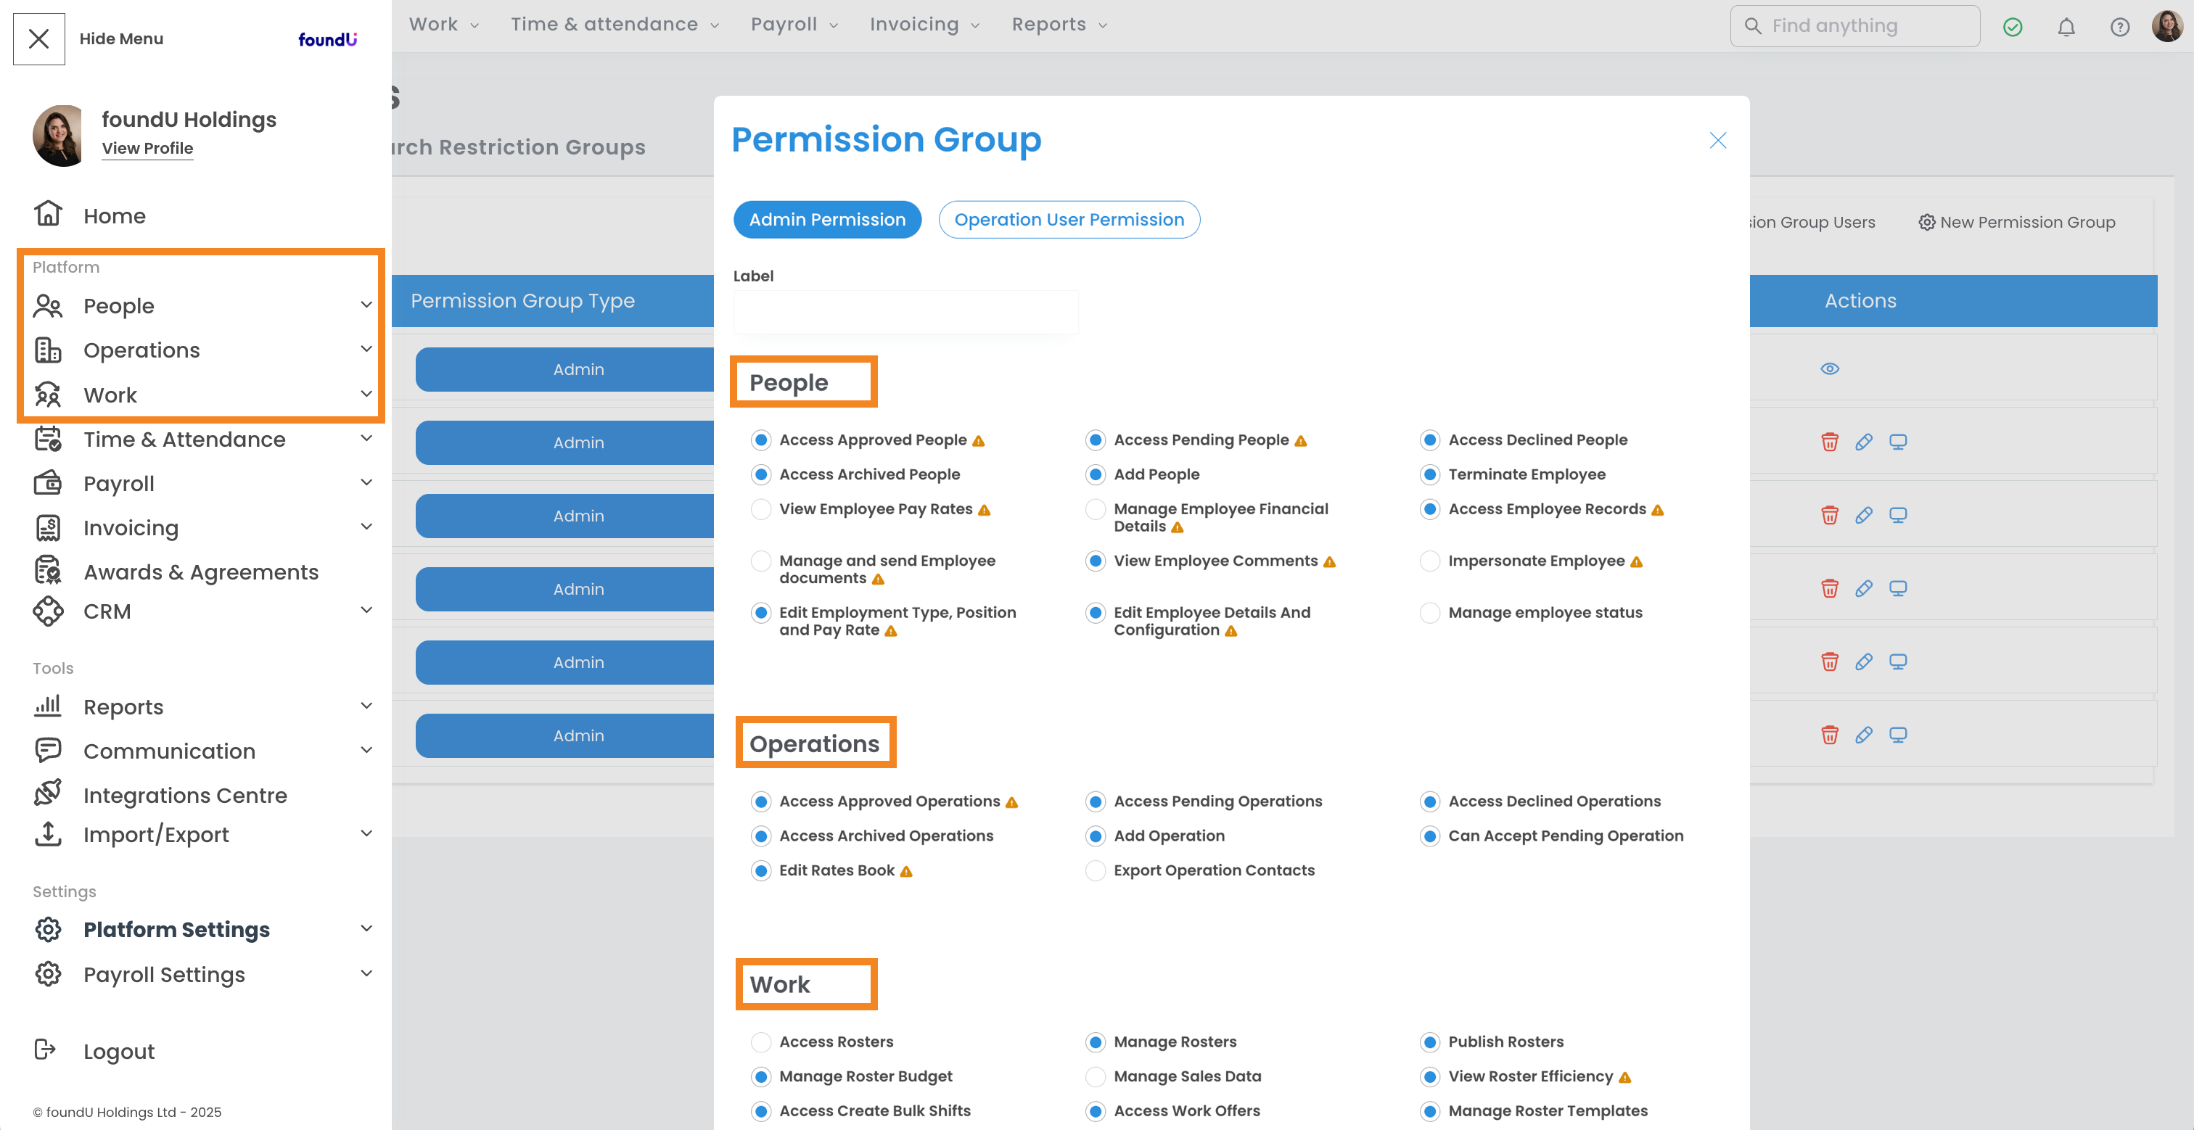
Task: Open Reports dropdown in top navigation
Action: pos(1059,25)
